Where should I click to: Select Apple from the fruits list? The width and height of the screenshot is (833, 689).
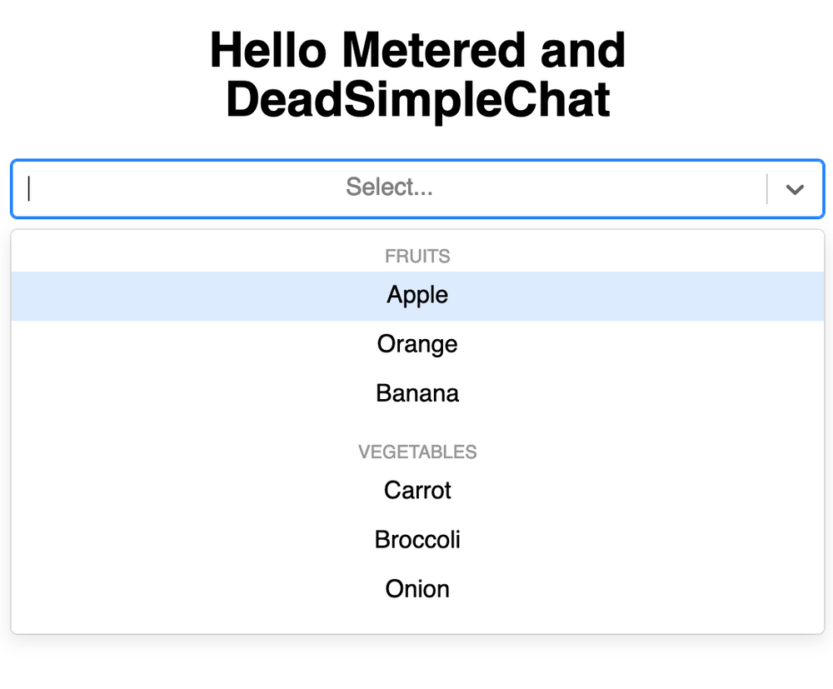point(416,295)
